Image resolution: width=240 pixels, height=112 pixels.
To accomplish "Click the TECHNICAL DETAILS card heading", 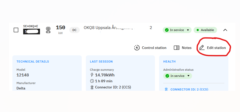I will click(33, 62).
